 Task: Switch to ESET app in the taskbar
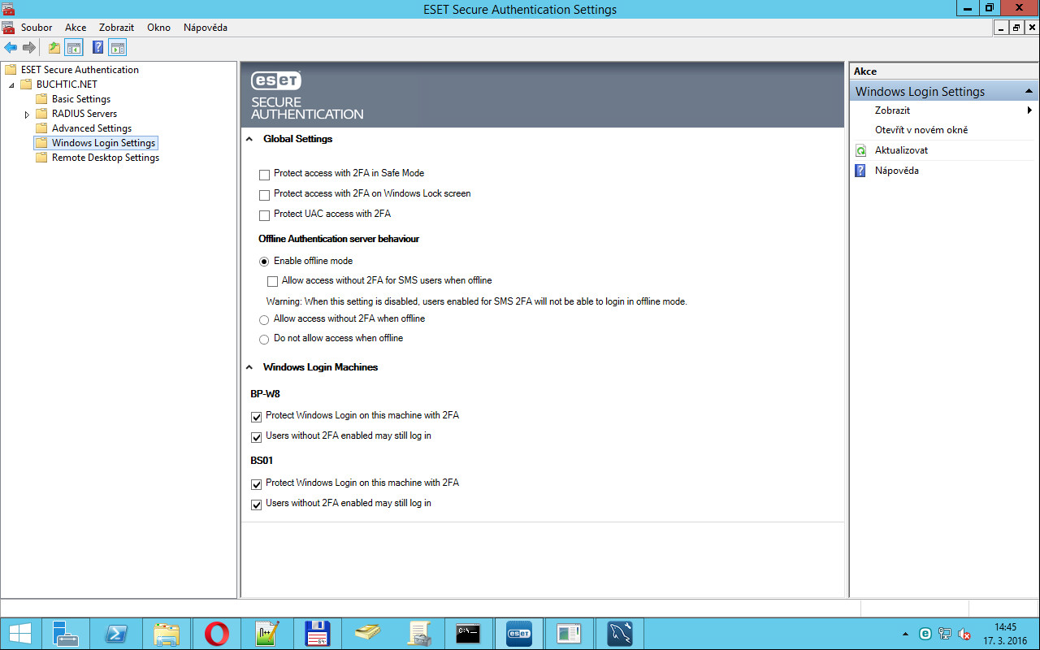click(x=519, y=633)
